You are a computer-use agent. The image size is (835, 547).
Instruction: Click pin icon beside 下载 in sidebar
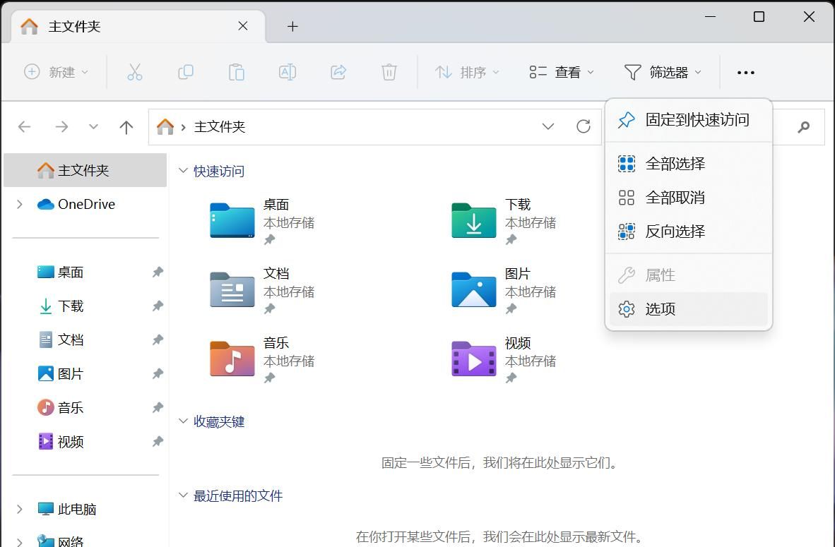click(x=158, y=306)
